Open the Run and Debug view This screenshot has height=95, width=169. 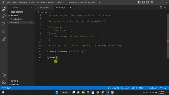click(x=4, y=31)
